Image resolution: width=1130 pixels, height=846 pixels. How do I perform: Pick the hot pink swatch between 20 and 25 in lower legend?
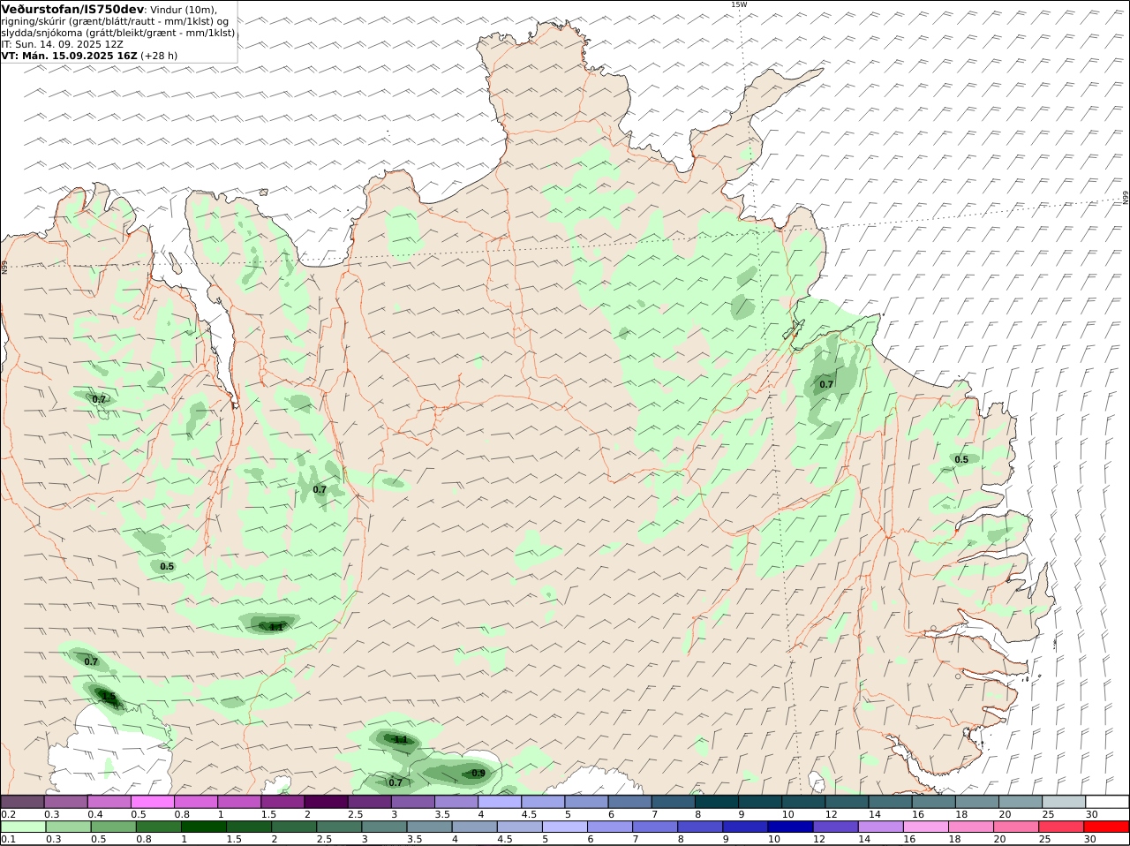pyautogui.click(x=1016, y=827)
